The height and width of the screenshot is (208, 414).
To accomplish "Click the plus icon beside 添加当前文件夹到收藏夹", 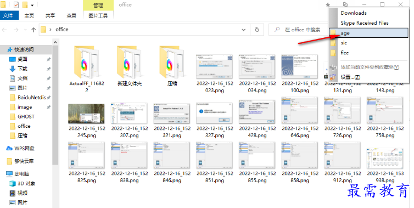I will 333,68.
